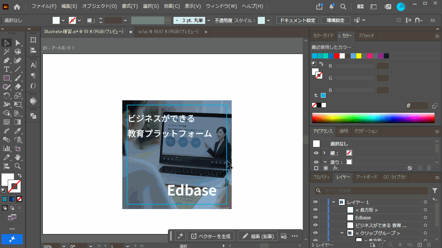Select the red recently used color swatch
The image size is (442, 248).
point(337,56)
